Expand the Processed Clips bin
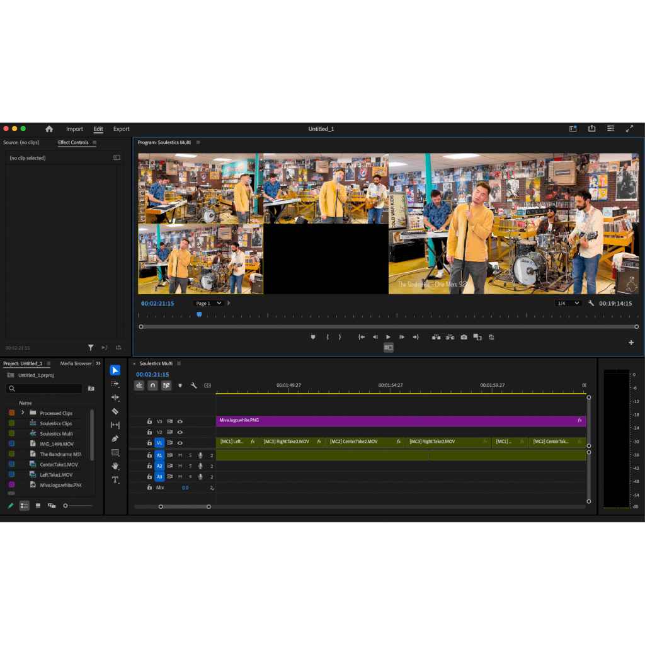Screen dimensions: 645x645 coord(23,413)
